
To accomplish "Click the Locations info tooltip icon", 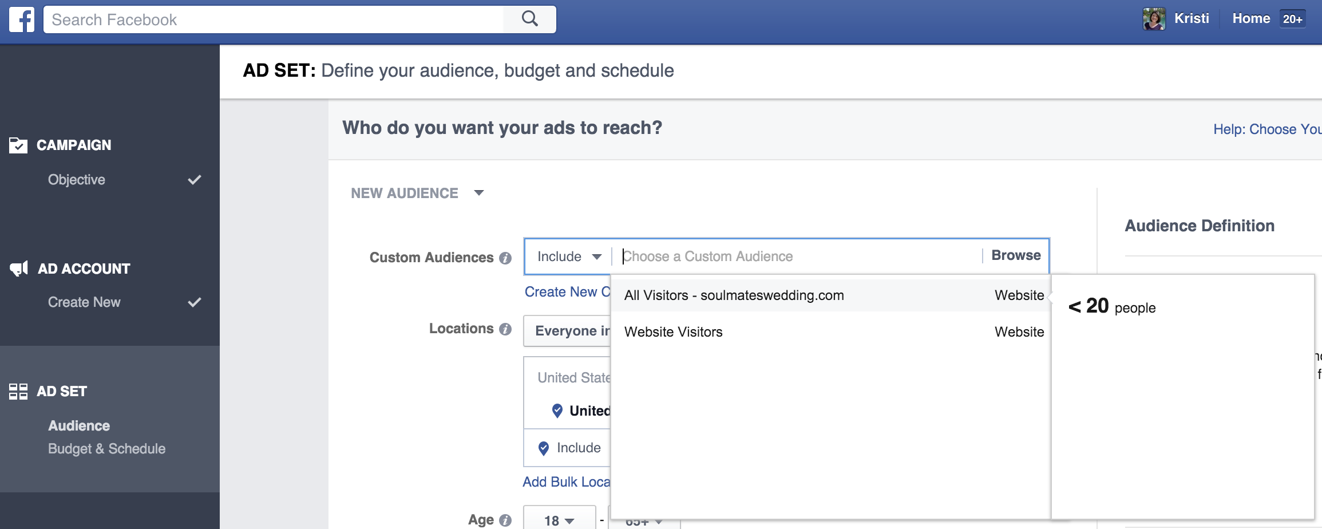I will click(x=506, y=329).
